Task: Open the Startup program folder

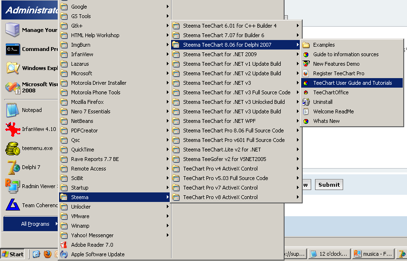Action: [115, 188]
